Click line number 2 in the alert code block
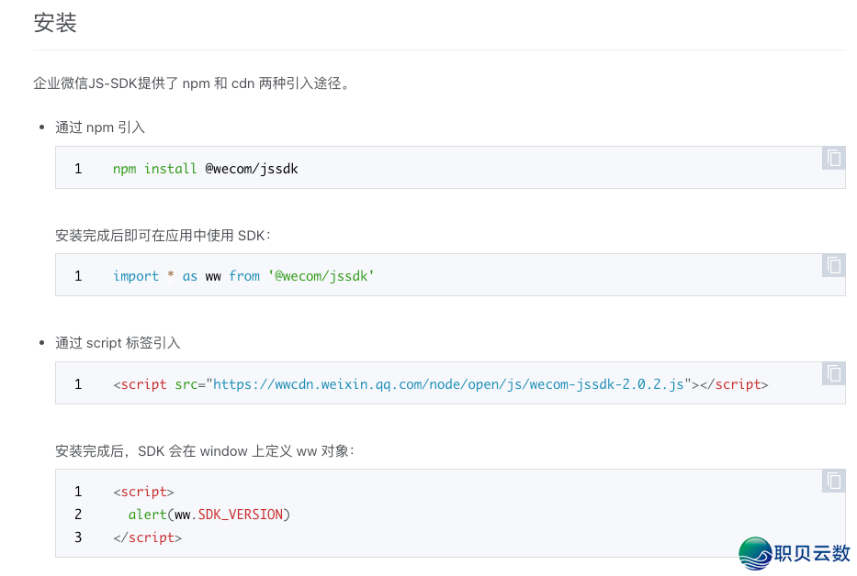 [x=78, y=514]
